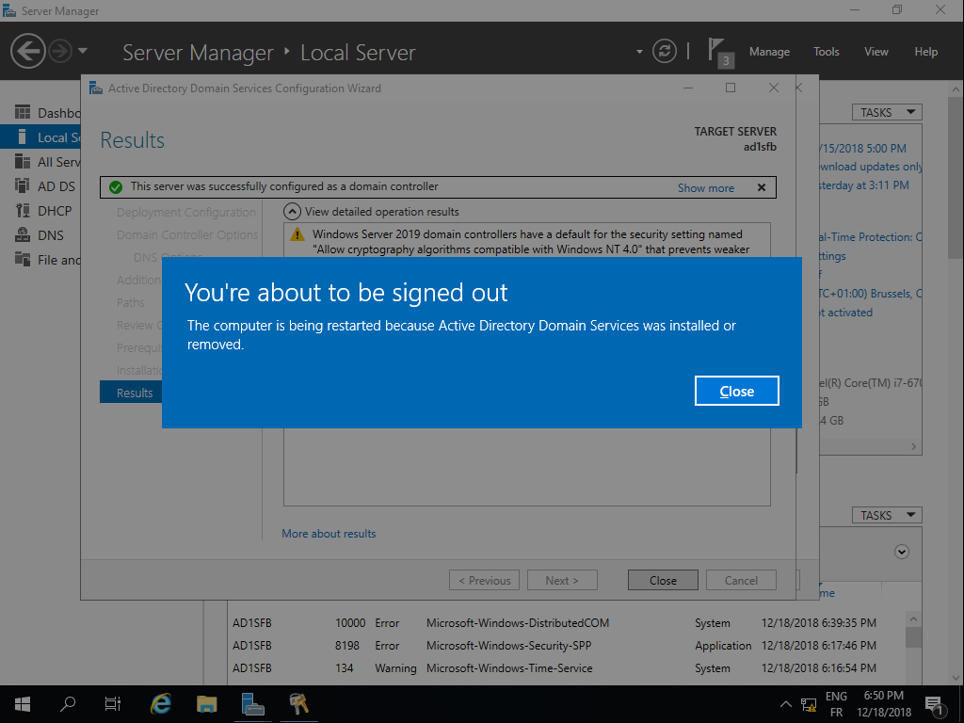
Task: Open Internet Explorer from taskbar
Action: [x=161, y=703]
